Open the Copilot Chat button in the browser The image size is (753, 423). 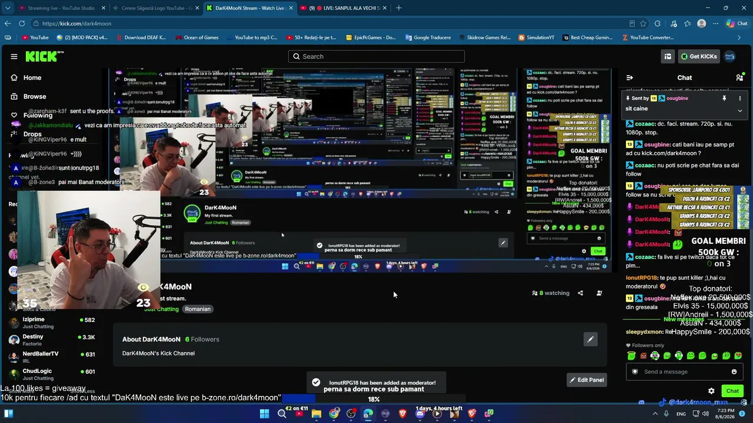(x=737, y=23)
